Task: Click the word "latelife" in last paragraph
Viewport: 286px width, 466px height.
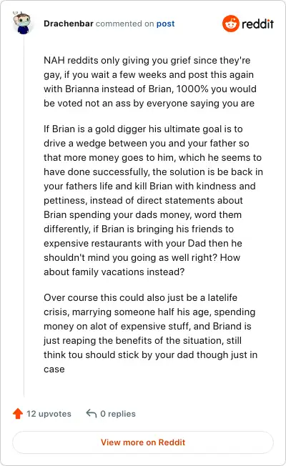Action: tap(222, 297)
